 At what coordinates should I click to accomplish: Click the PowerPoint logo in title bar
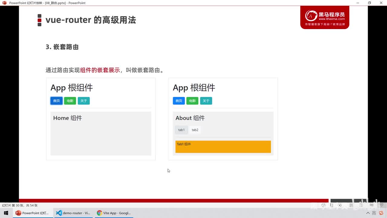pos(5,3)
